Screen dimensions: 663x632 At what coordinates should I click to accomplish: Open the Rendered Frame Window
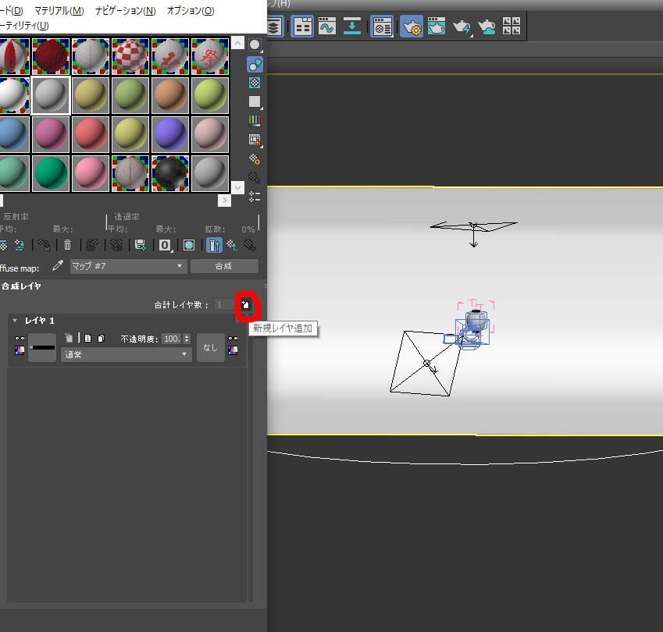[437, 27]
